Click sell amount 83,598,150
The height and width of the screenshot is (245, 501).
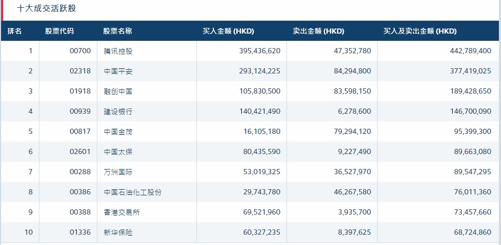tap(353, 91)
